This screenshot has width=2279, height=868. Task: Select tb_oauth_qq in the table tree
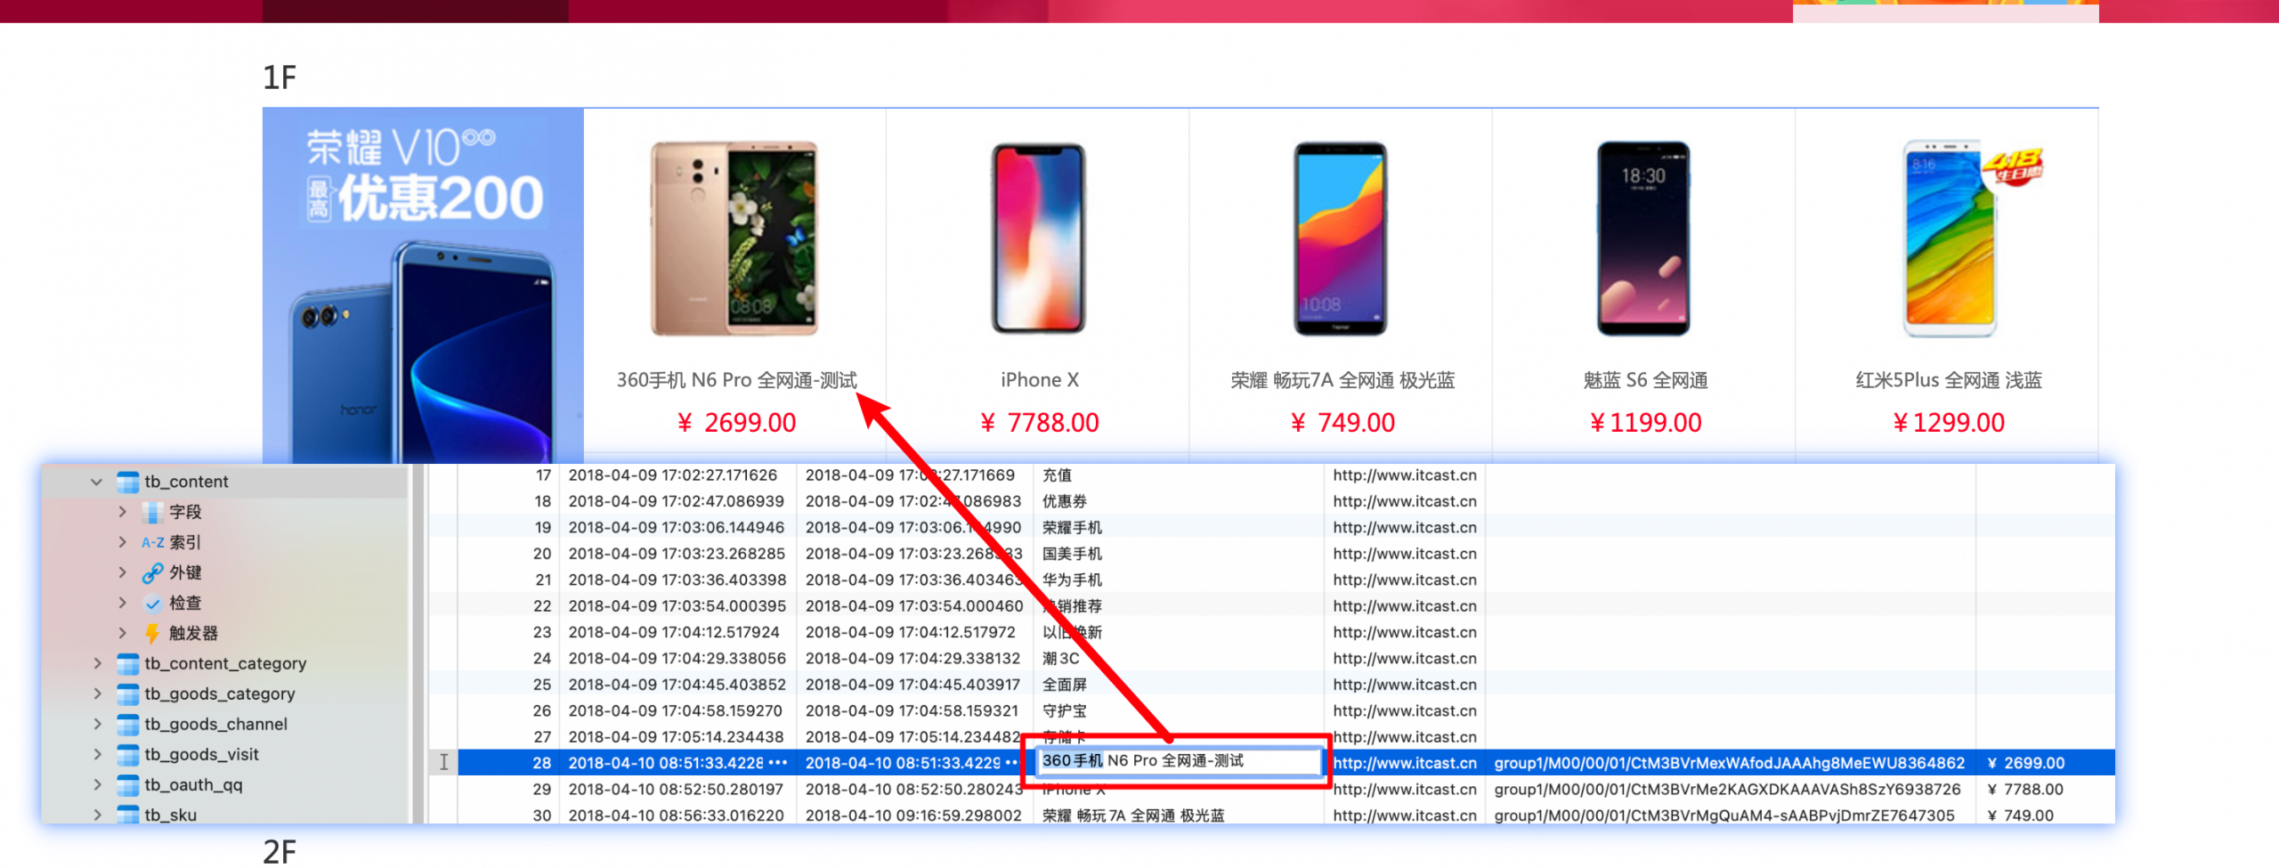193,784
